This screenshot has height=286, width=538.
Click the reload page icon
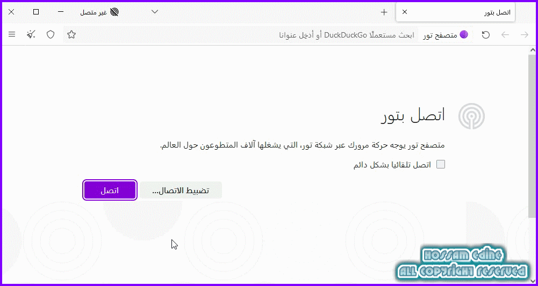click(485, 34)
